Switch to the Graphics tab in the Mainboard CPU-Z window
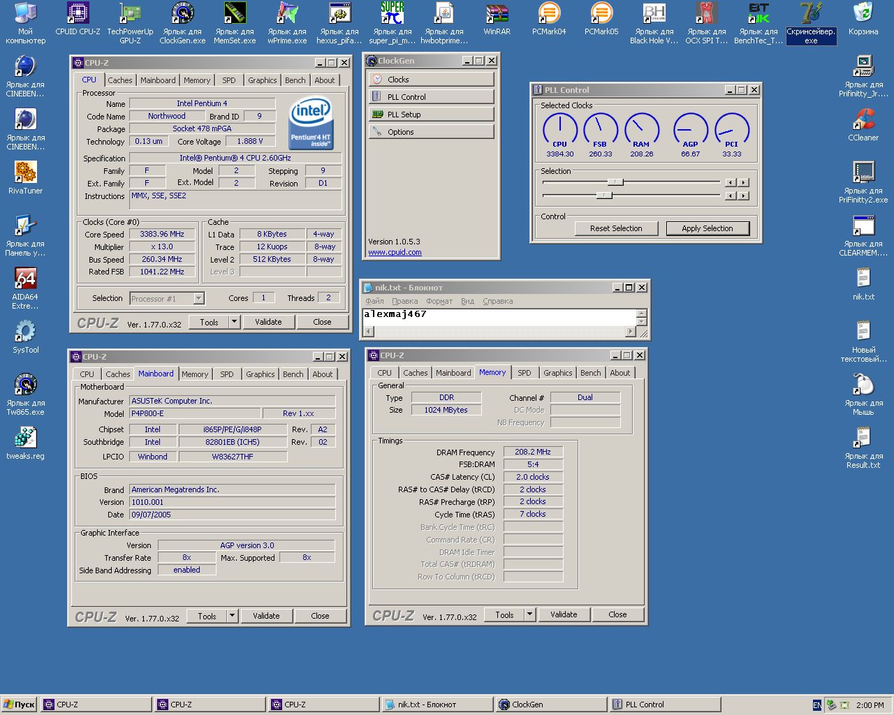Viewport: 894px width, 715px height. pyautogui.click(x=261, y=374)
